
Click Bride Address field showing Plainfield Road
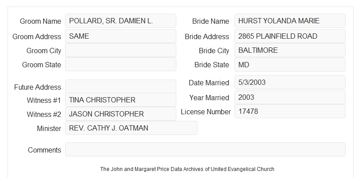290,36
